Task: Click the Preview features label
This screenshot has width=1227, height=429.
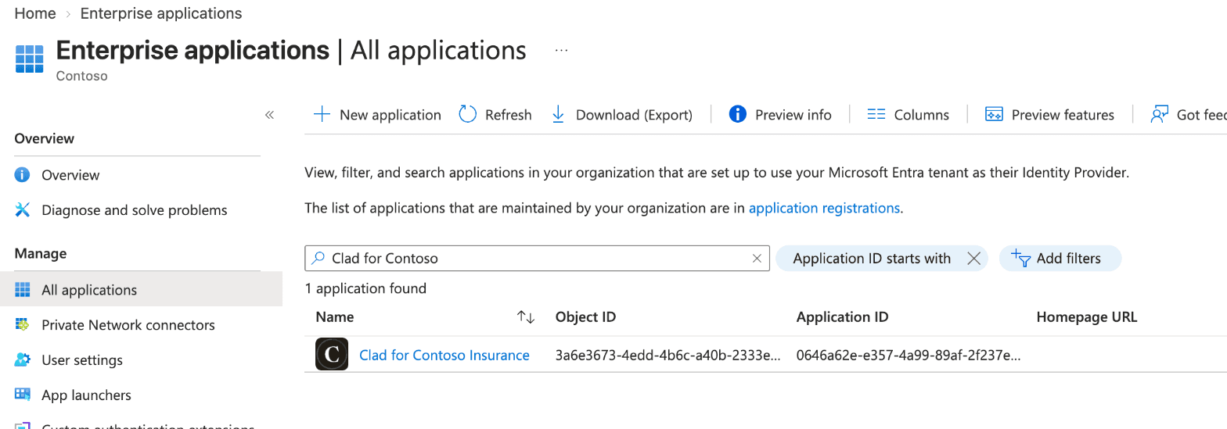Action: [x=1063, y=115]
